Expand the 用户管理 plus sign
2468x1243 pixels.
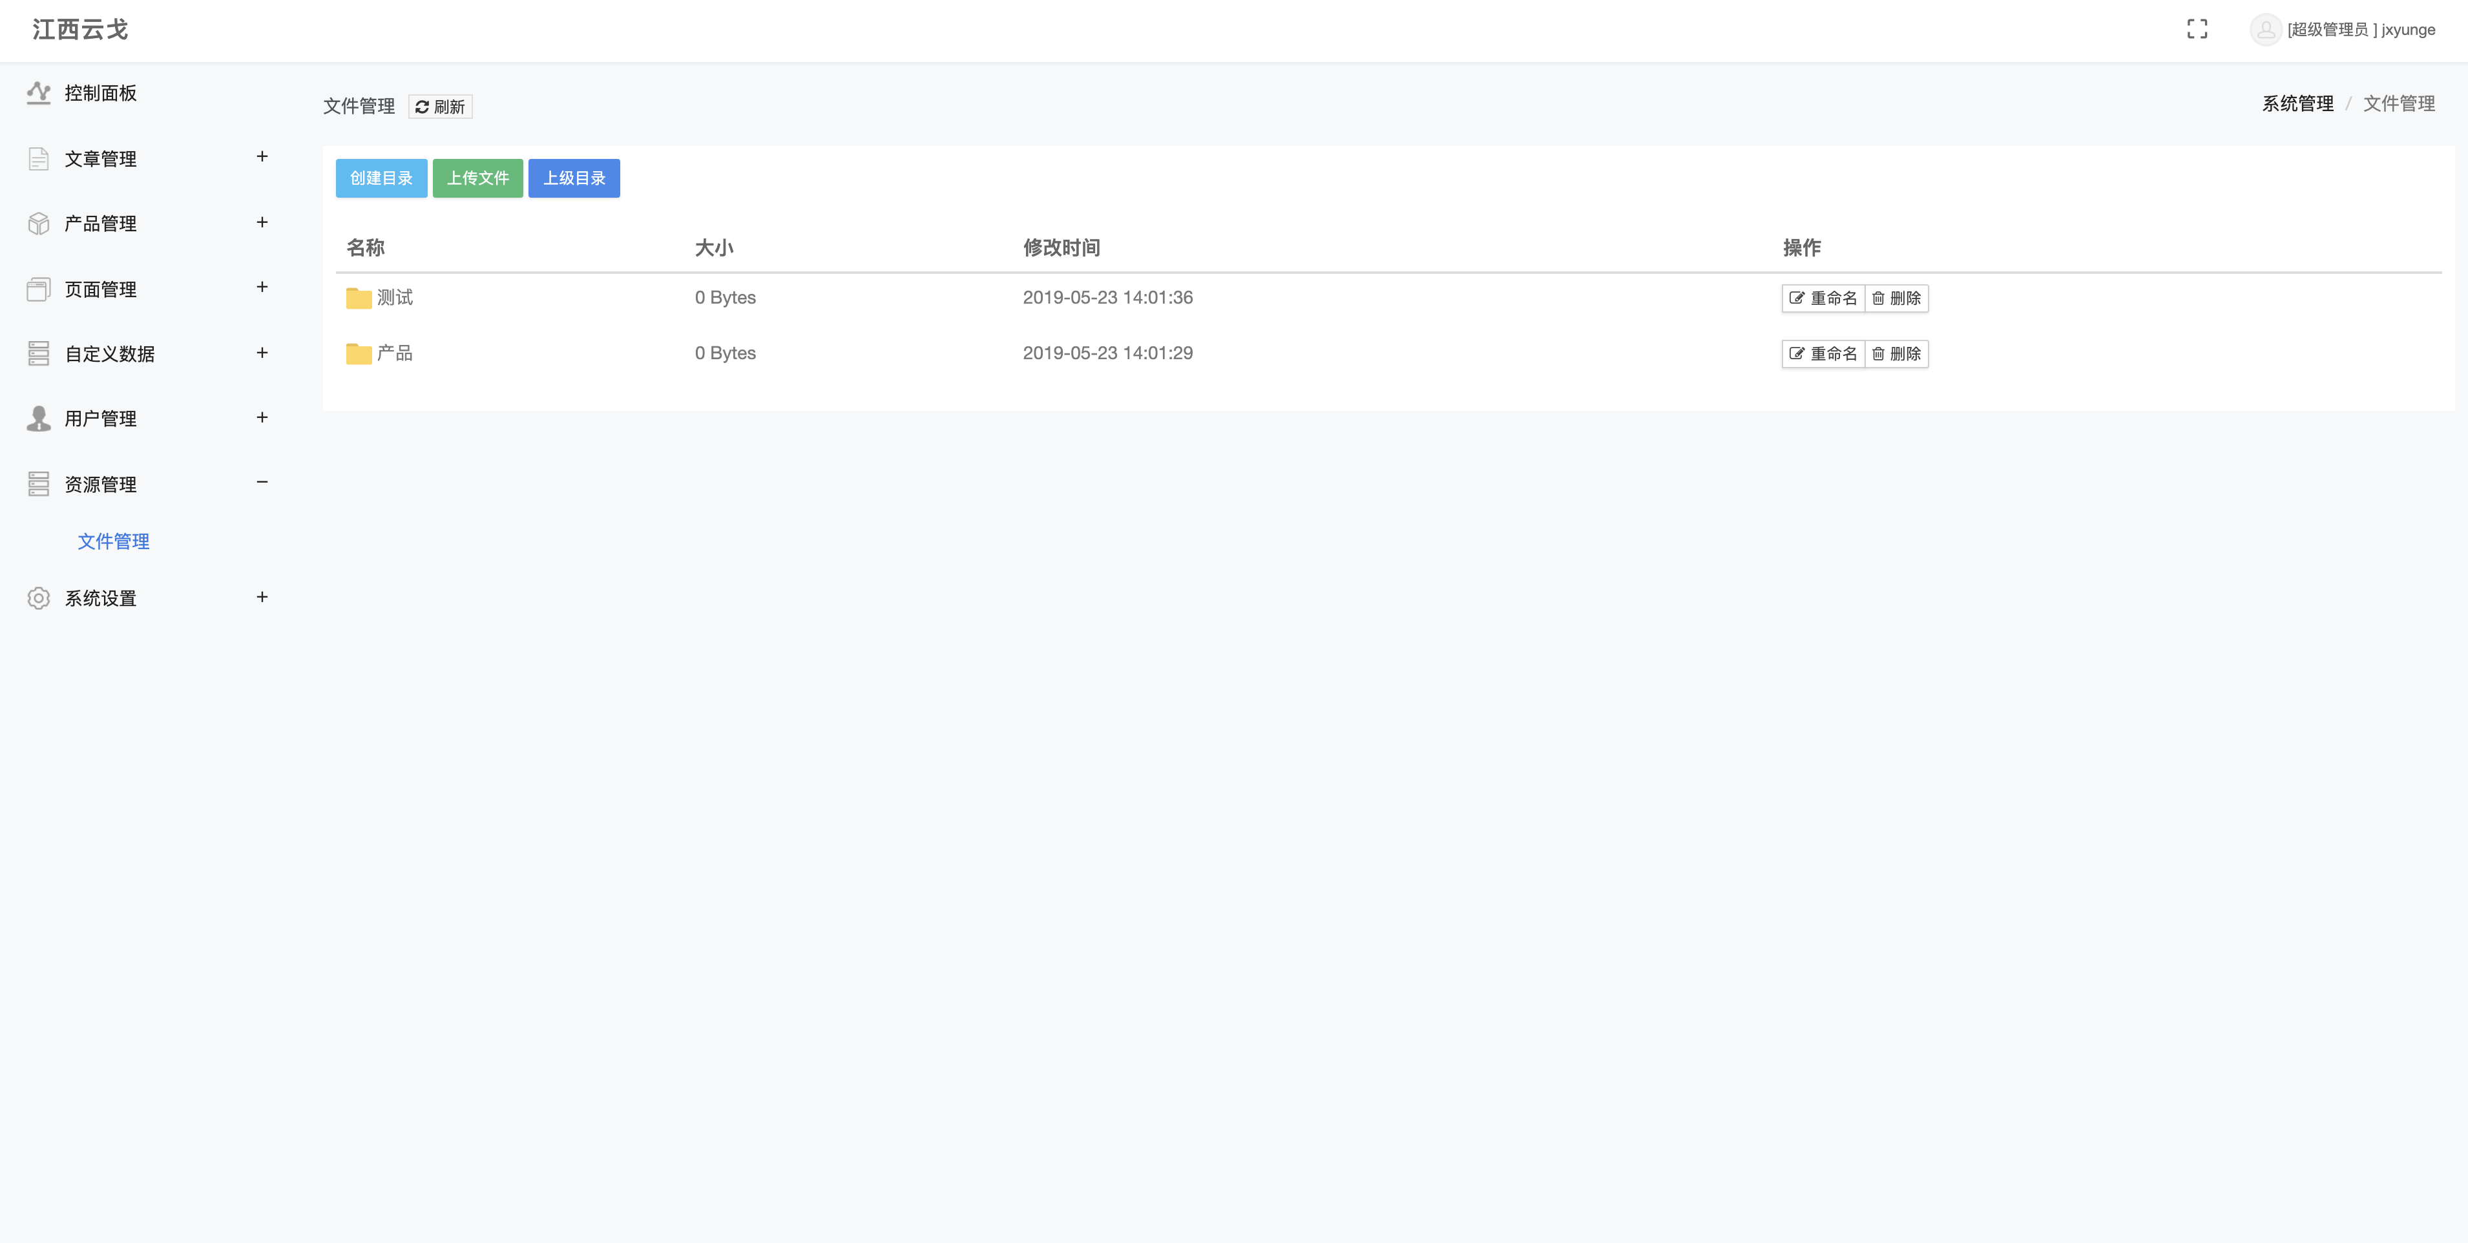[x=262, y=417]
